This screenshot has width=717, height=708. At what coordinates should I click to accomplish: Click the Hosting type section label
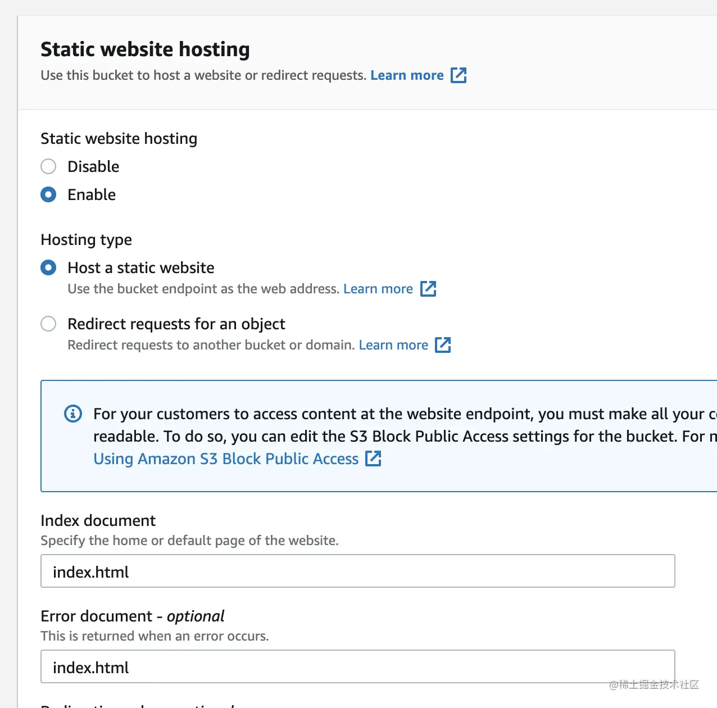(86, 240)
